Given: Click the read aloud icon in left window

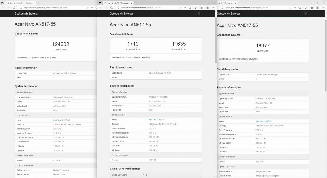Looking at the screenshot, I should pos(87,8).
